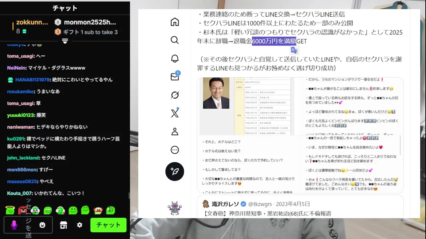Pick the winking headphones emote with pink
The image size is (426, 239).
point(60,210)
